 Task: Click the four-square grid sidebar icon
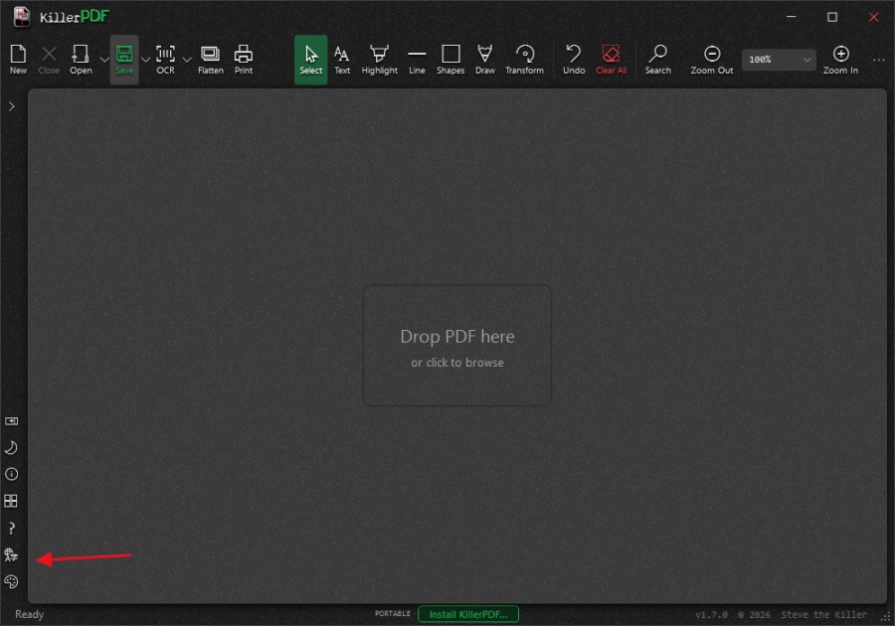tap(11, 501)
